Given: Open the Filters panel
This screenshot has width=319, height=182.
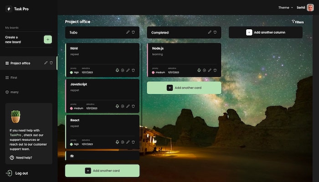Looking at the screenshot, I should [298, 22].
